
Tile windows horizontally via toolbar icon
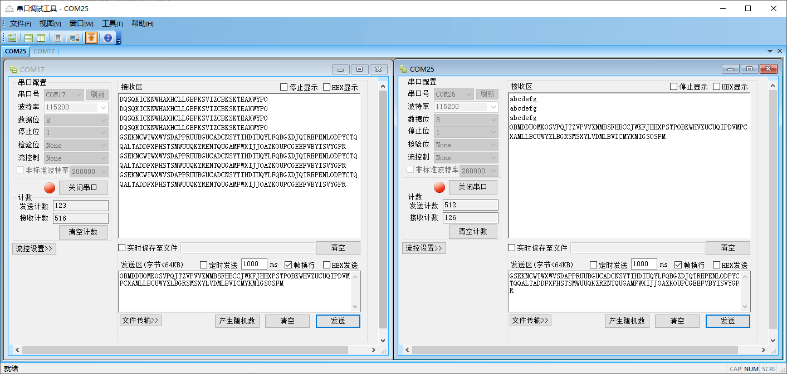[28, 38]
